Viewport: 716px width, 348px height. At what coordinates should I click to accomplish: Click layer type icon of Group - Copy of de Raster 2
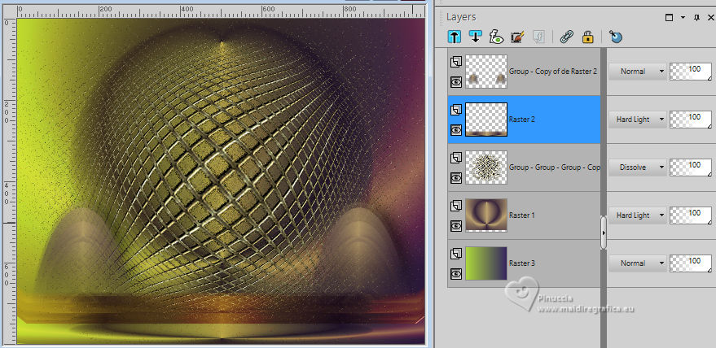pos(455,62)
